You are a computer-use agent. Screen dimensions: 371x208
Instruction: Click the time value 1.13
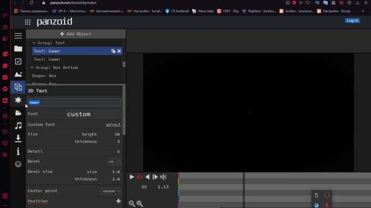(x=163, y=187)
